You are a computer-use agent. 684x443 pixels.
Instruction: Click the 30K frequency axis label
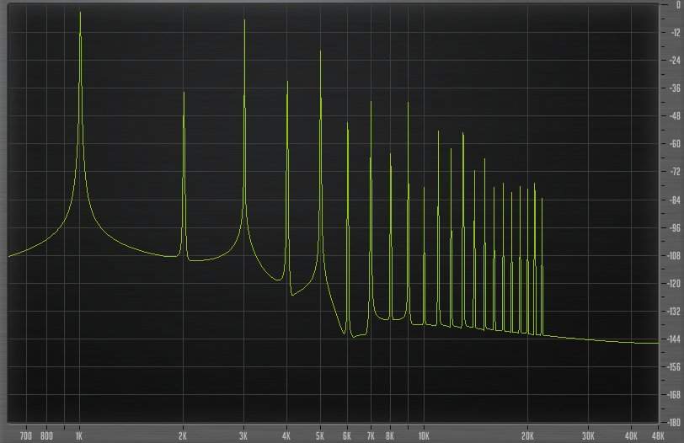(588, 436)
